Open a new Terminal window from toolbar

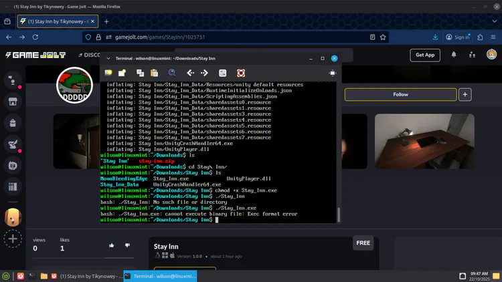[x=122, y=73]
